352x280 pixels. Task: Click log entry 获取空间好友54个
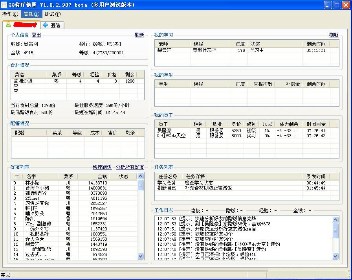[195, 239]
